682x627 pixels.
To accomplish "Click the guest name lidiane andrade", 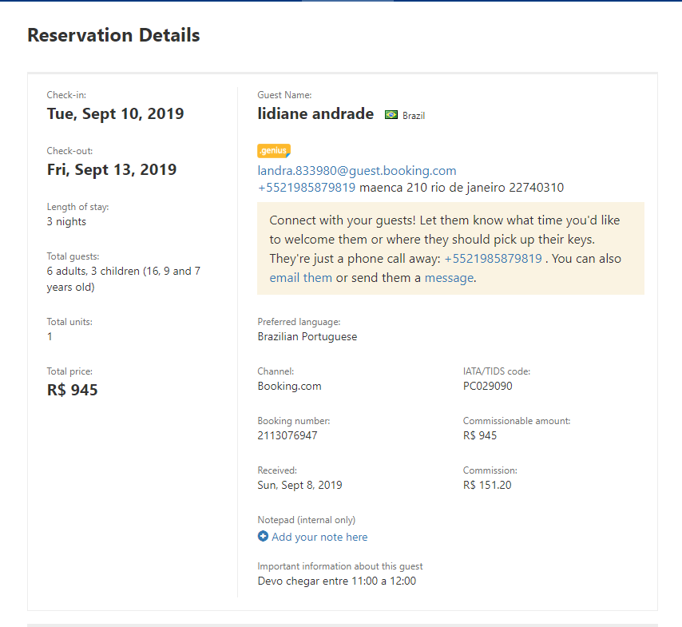I will pos(315,114).
